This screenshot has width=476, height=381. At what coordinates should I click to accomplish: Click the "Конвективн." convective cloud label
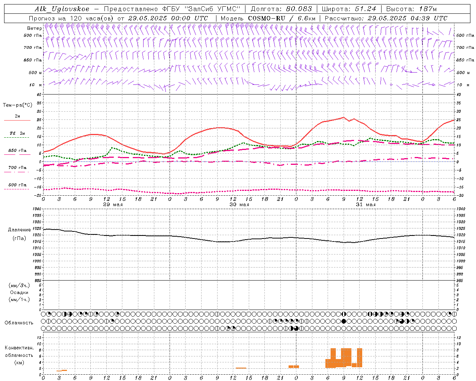(x=19, y=348)
